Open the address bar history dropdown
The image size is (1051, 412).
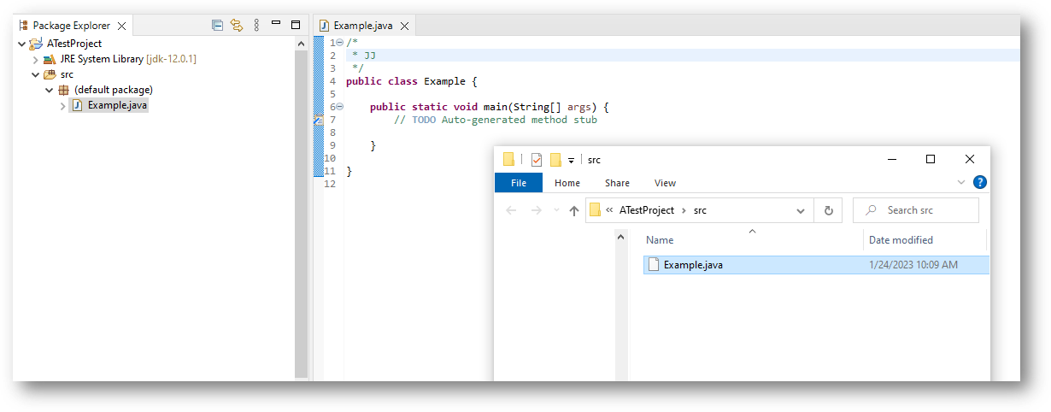[x=801, y=210]
